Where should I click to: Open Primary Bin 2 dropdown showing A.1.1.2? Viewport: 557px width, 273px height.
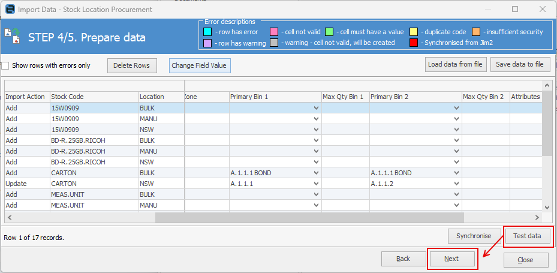[x=456, y=184]
